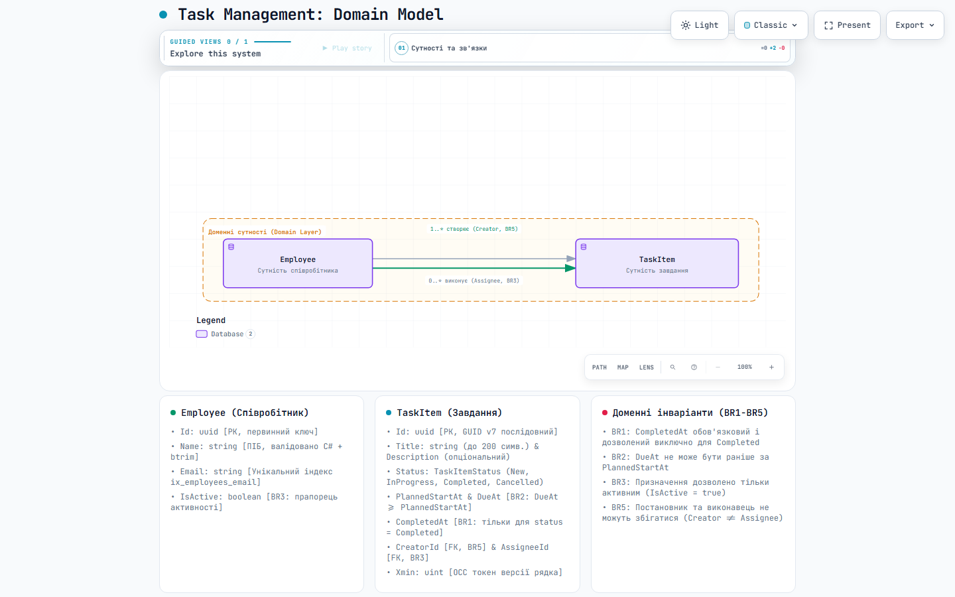Click the 'Explore this system' text
This screenshot has height=597, width=955.
coord(216,54)
